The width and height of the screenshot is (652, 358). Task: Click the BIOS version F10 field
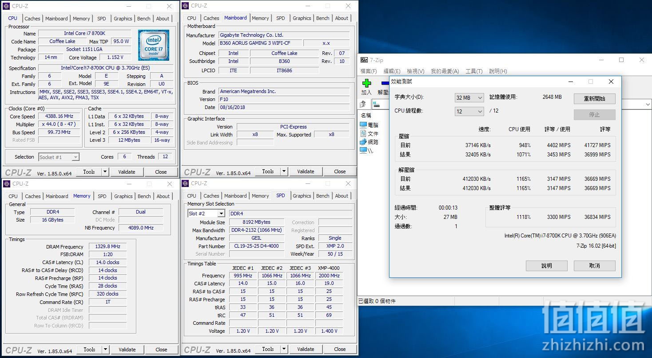coord(284,99)
